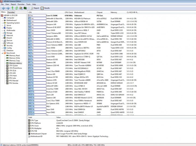
Task: Go back with the blue left arrow
Action: (x=4, y=8)
